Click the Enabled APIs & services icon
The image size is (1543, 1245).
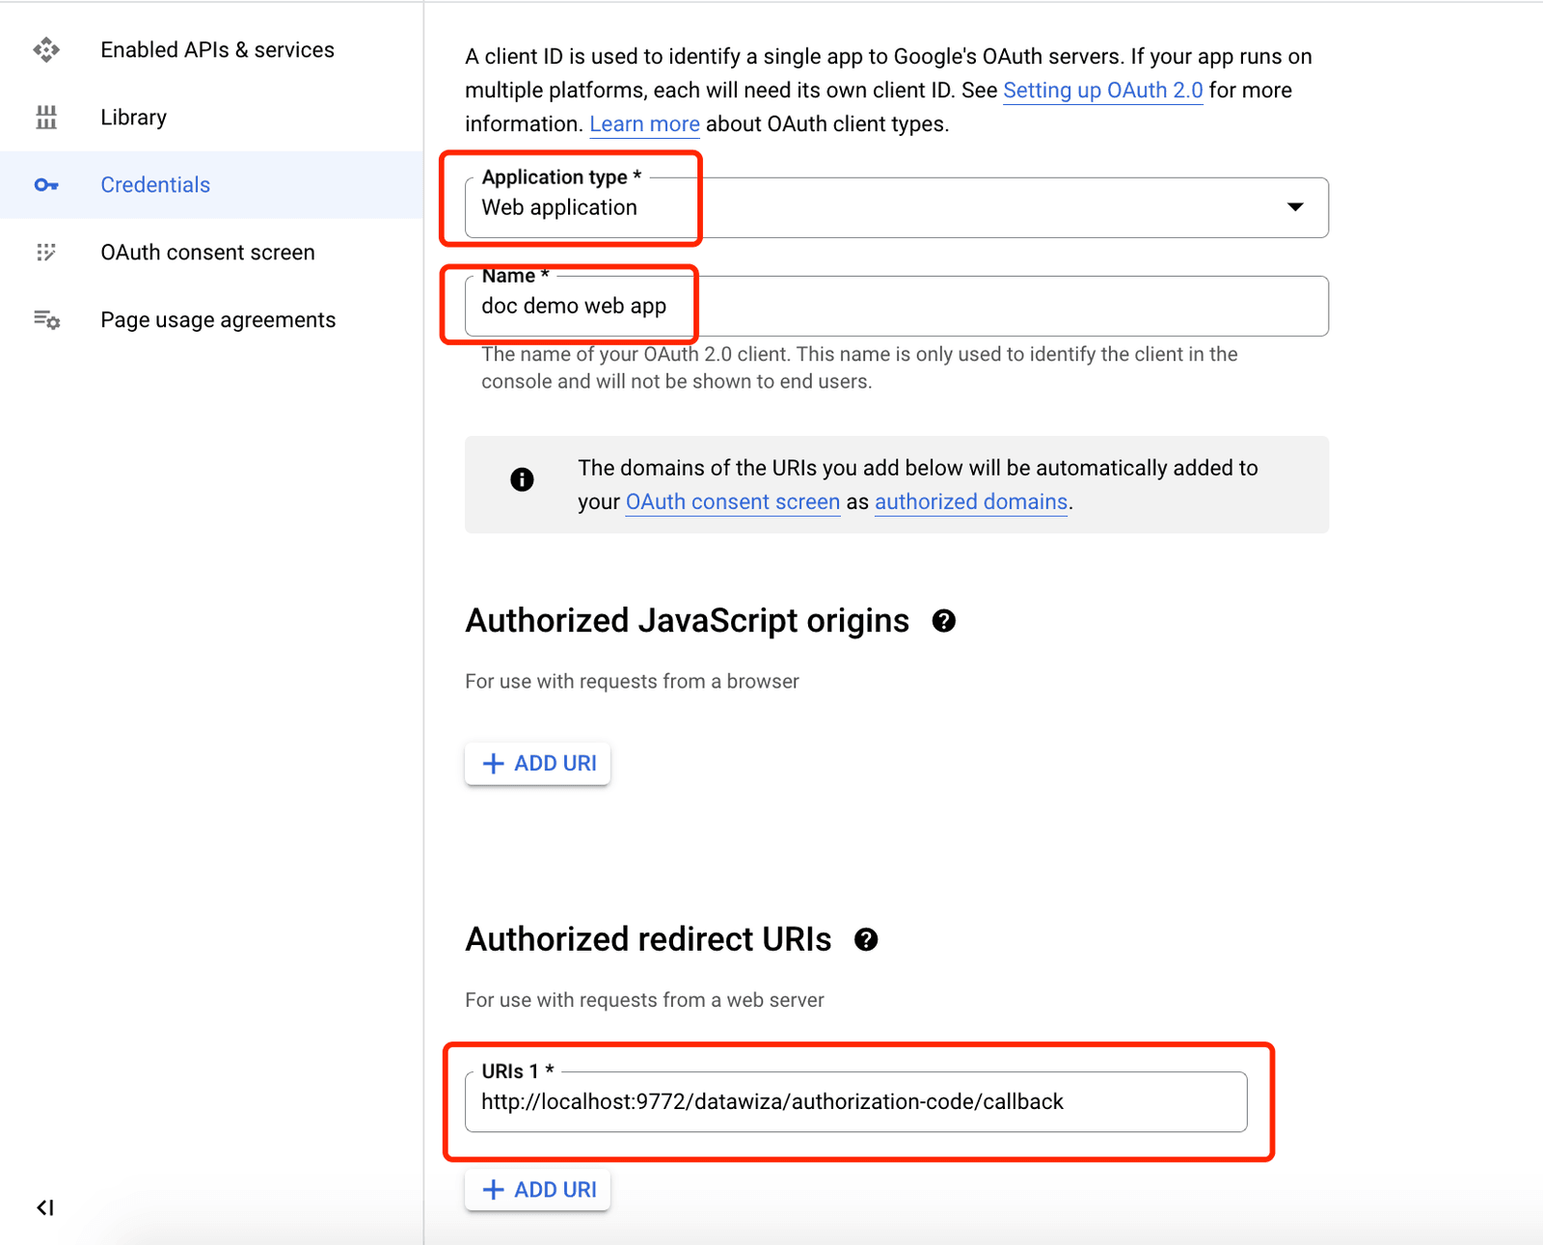pos(46,50)
